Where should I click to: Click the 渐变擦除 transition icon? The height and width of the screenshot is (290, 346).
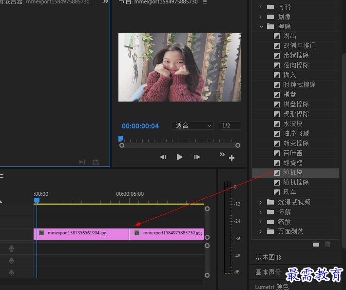[x=277, y=143]
